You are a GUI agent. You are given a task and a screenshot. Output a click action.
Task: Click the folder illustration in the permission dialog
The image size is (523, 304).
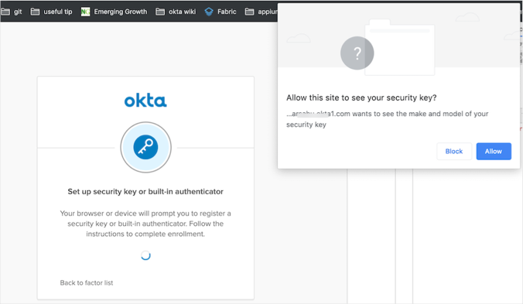click(399, 47)
